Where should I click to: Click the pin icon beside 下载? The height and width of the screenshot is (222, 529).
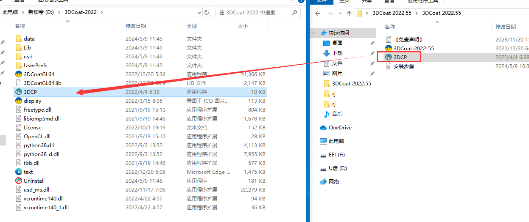(x=372, y=53)
